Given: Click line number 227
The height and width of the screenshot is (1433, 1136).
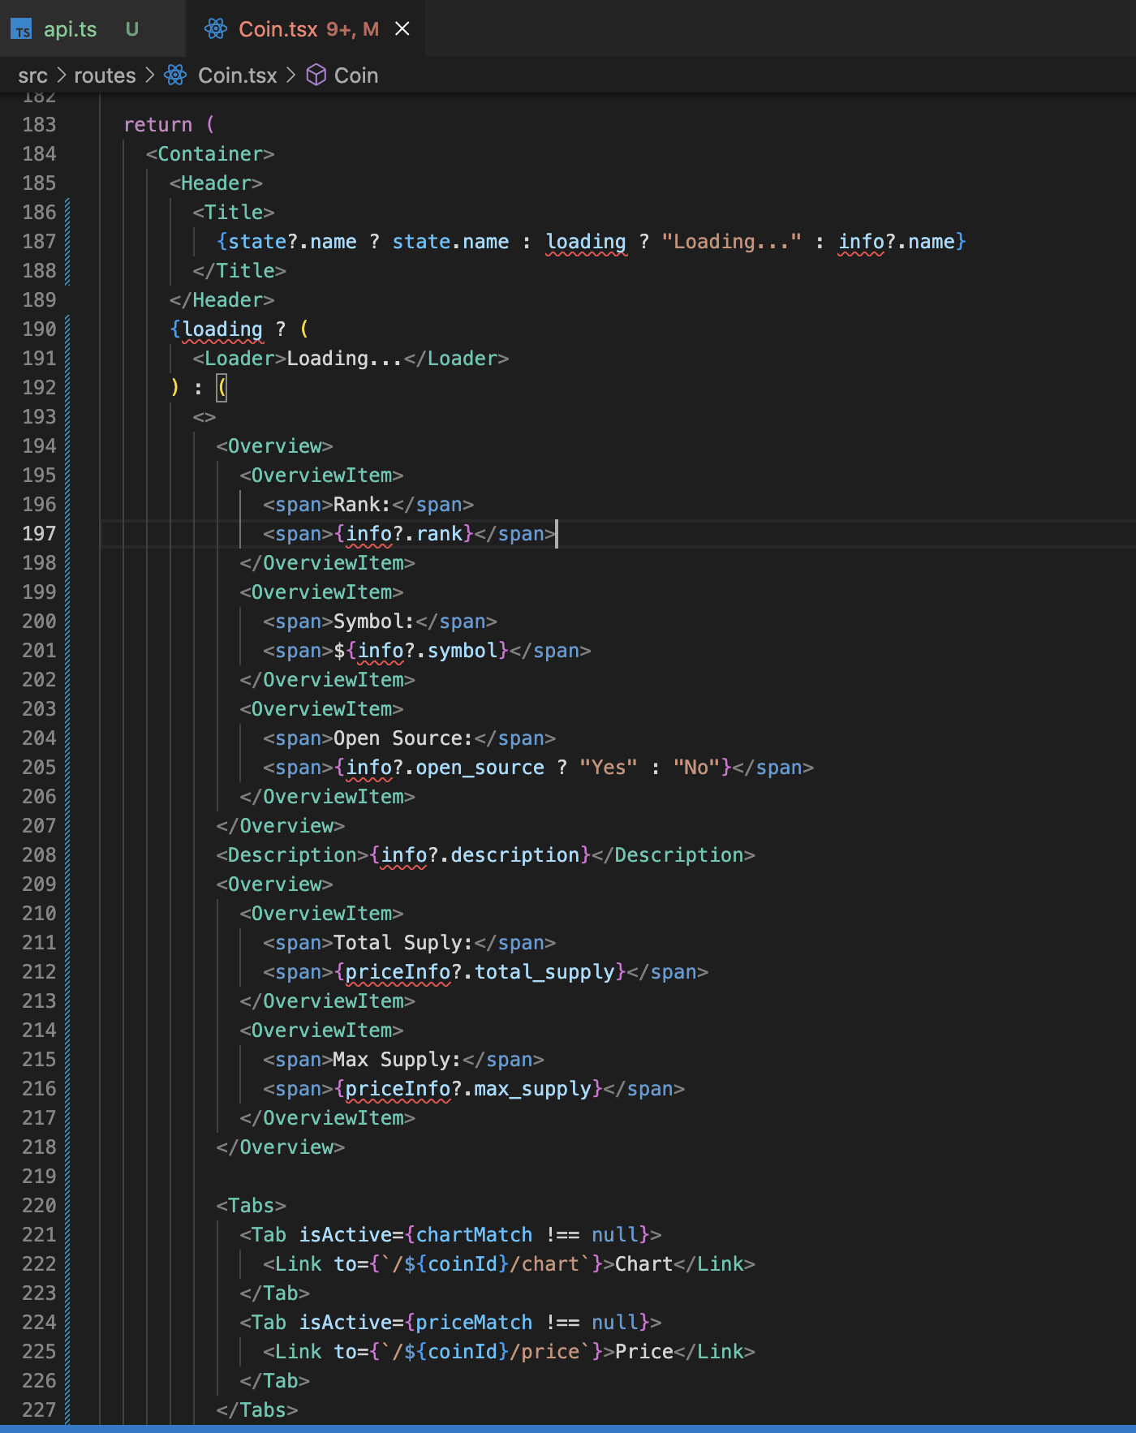Looking at the screenshot, I should [x=39, y=1410].
